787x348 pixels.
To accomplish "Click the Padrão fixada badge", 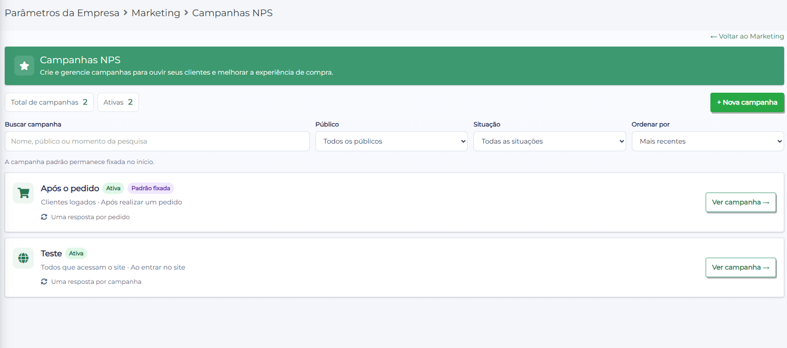I will [151, 188].
